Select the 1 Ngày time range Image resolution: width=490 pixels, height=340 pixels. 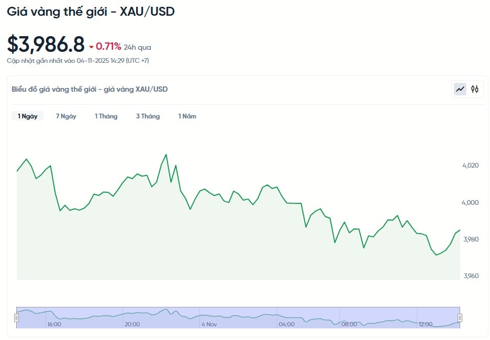click(28, 116)
